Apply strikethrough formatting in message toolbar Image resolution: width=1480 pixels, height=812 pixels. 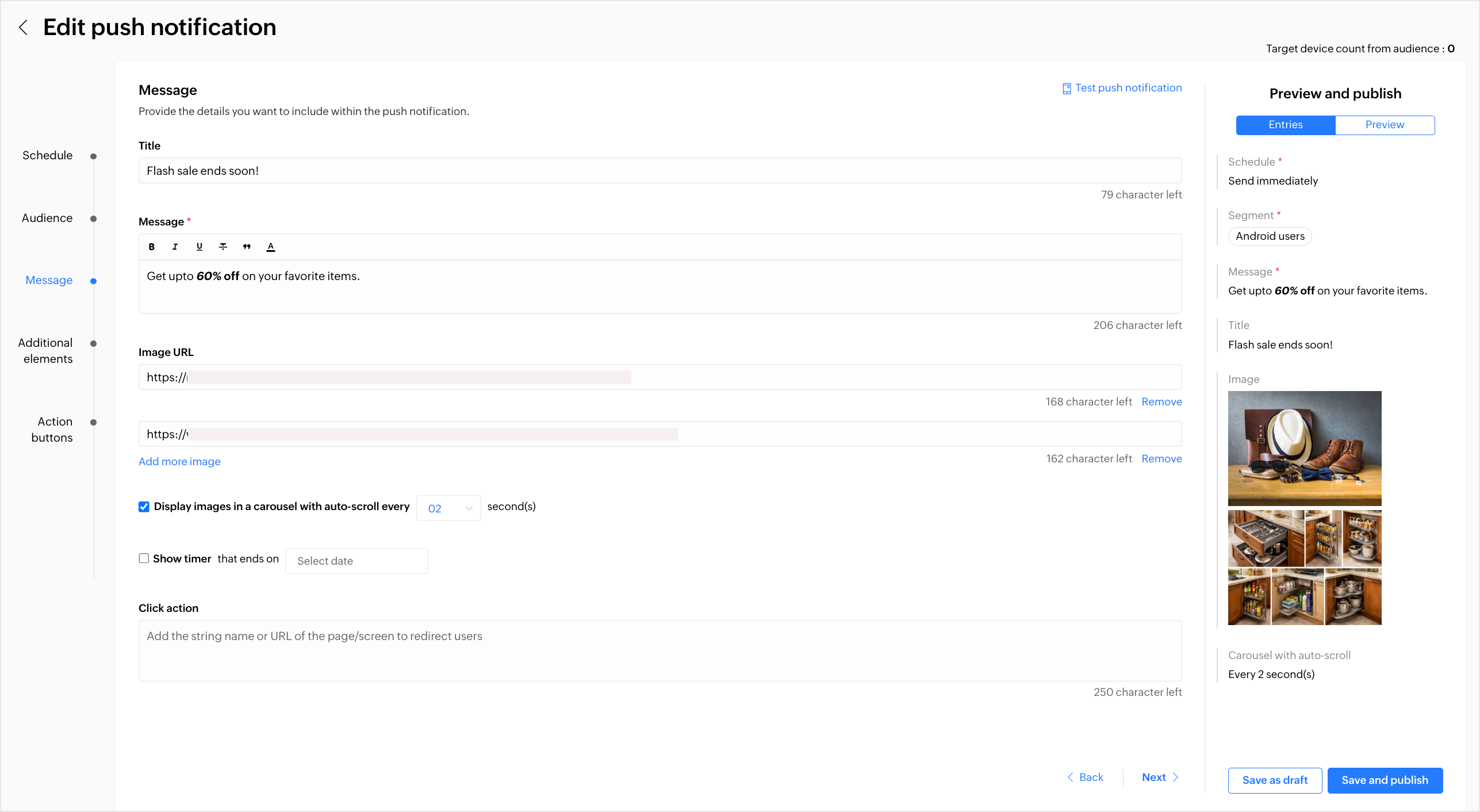tap(223, 247)
